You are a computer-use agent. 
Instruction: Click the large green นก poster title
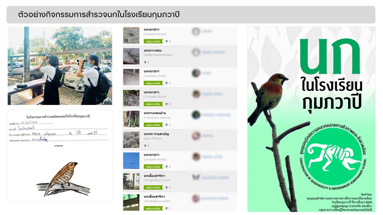click(329, 57)
